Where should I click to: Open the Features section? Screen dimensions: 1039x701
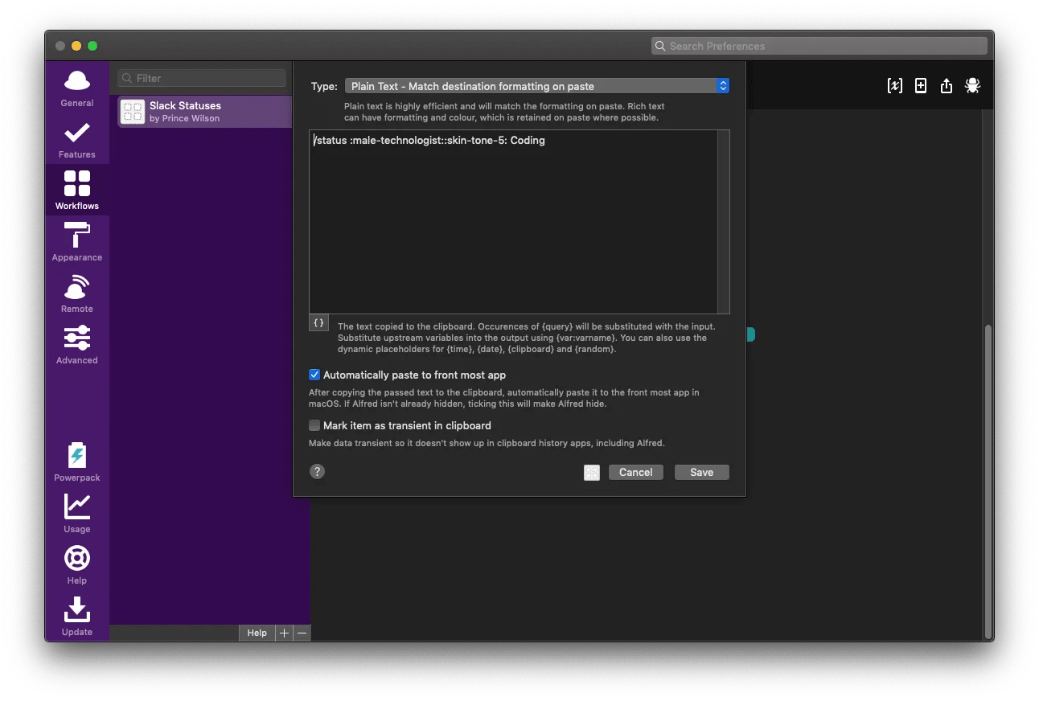click(77, 140)
